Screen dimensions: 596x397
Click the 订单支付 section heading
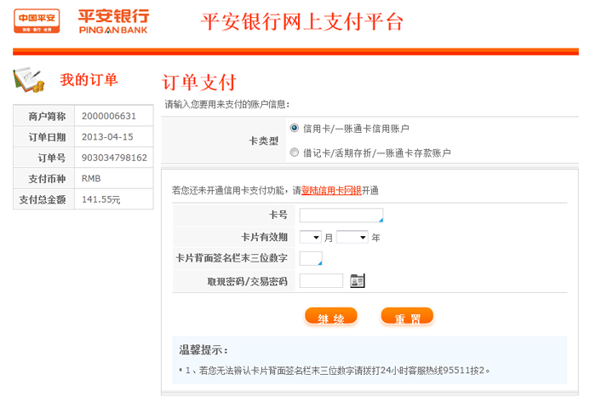[198, 83]
